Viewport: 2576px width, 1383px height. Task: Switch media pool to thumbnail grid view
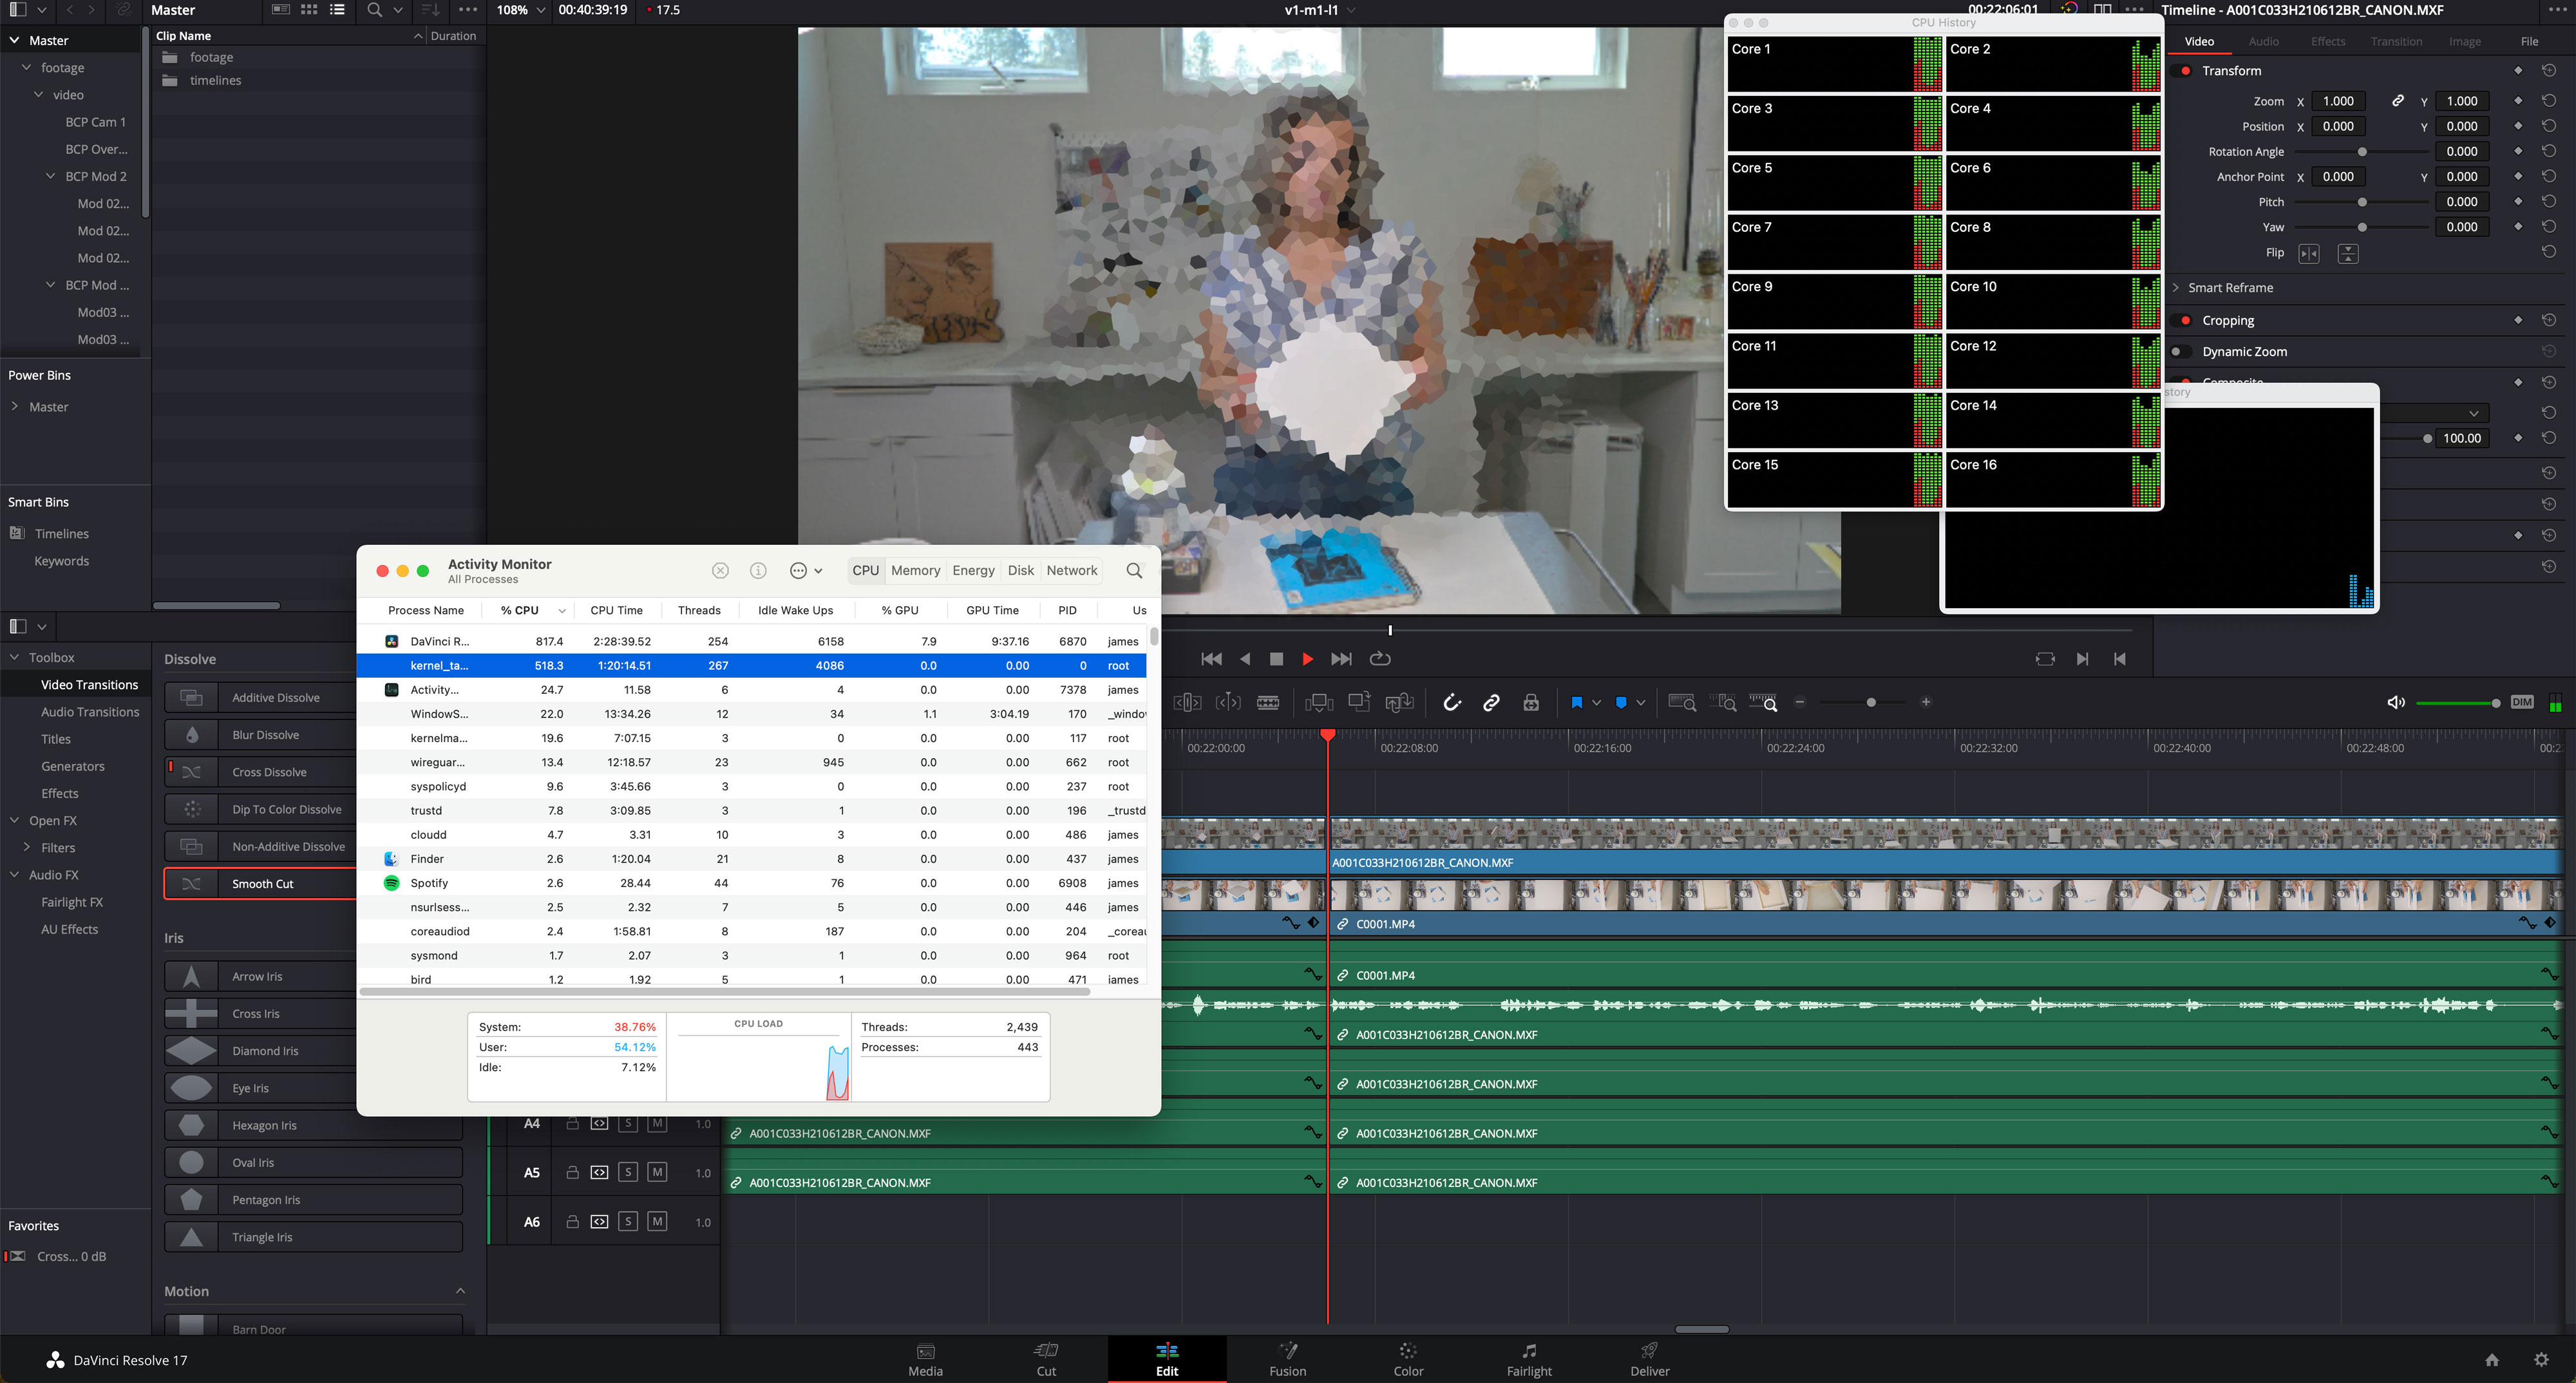[309, 10]
